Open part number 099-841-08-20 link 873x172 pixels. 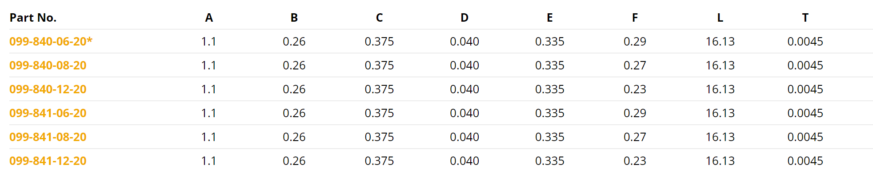coord(48,137)
